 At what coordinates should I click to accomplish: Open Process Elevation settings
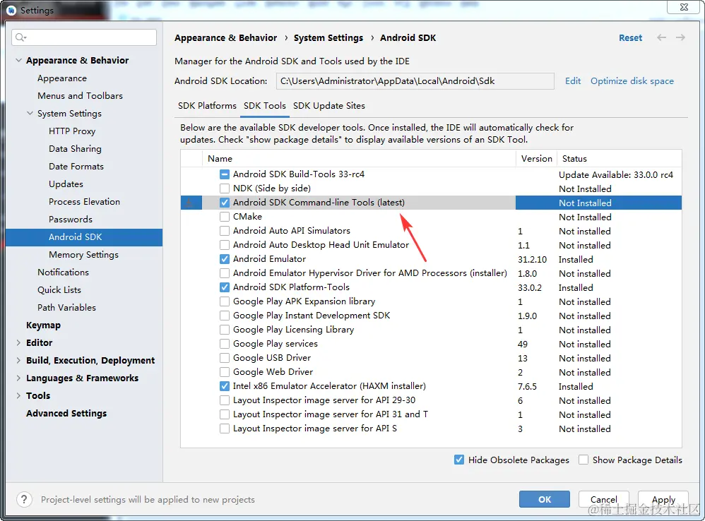(x=84, y=202)
